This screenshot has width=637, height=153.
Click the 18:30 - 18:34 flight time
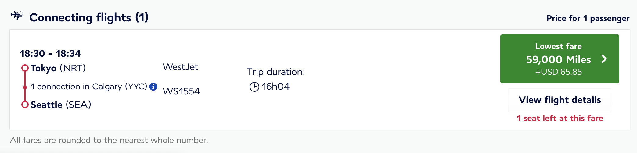[x=50, y=54]
